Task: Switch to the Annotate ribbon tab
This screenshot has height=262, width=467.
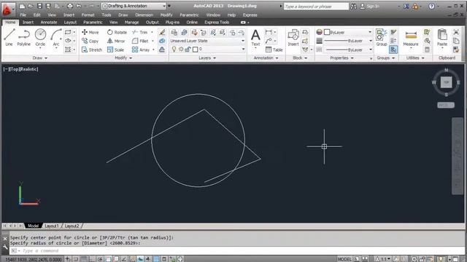Action: coord(49,23)
